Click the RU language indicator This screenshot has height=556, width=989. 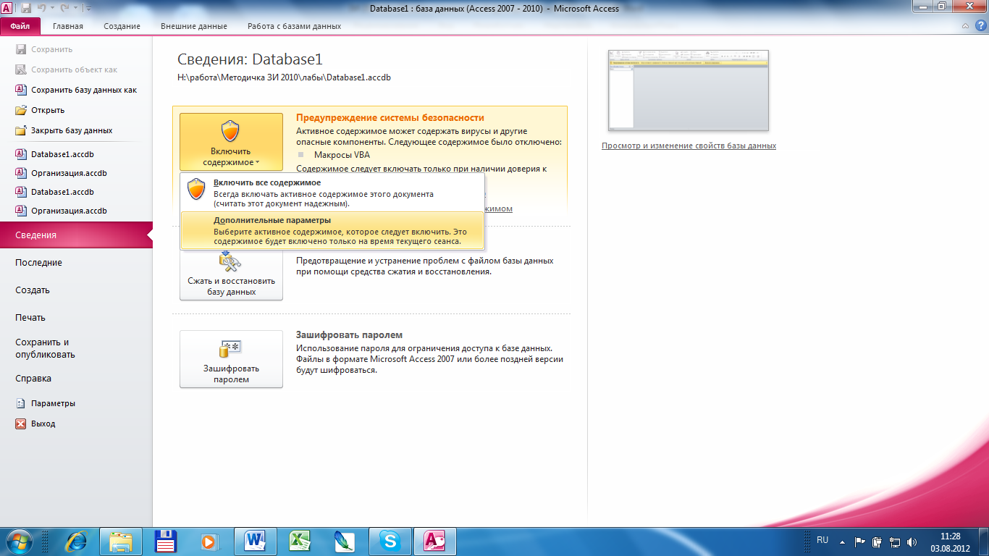[x=822, y=540]
